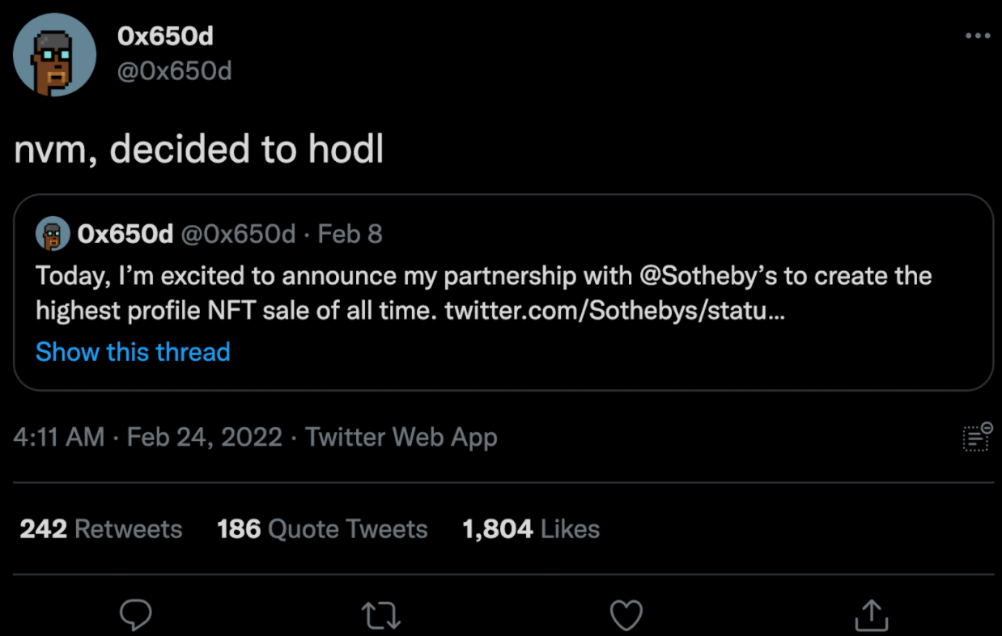Open 0x650d display name at top

tap(165, 36)
